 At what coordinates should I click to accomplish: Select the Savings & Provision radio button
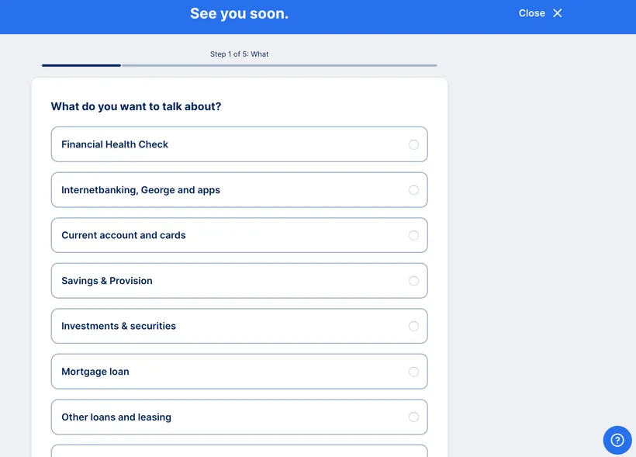[413, 280]
